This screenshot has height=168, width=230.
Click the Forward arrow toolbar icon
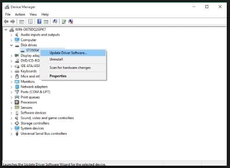click(x=12, y=21)
